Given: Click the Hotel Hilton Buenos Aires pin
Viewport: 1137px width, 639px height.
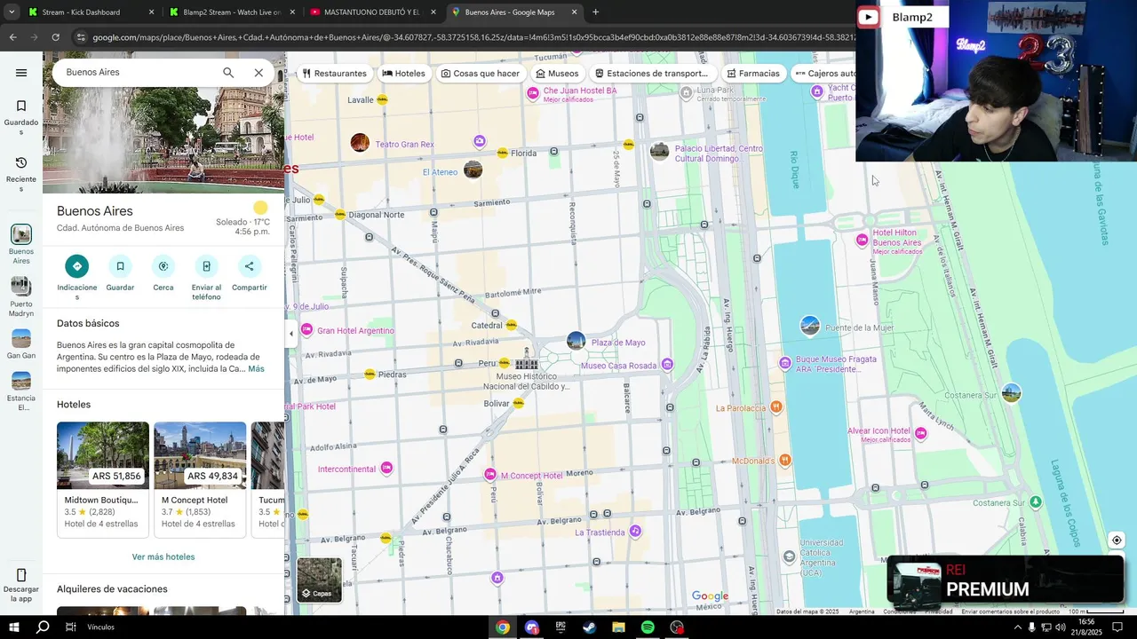Looking at the screenshot, I should click(x=862, y=240).
